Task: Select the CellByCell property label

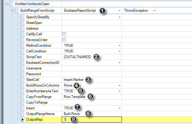Action: tap(34, 34)
